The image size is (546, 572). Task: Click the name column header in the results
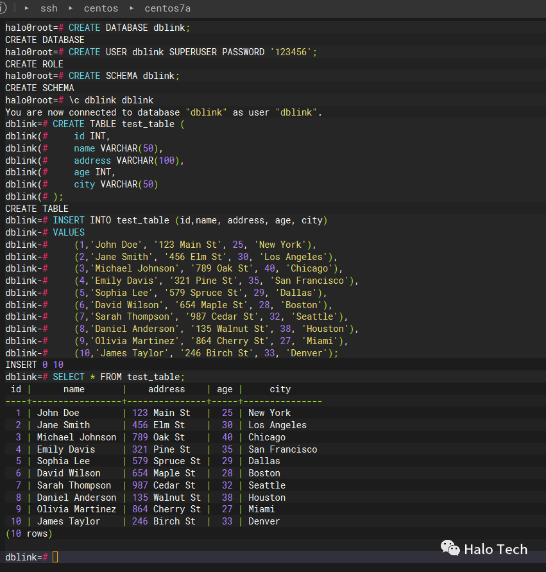[x=74, y=389]
